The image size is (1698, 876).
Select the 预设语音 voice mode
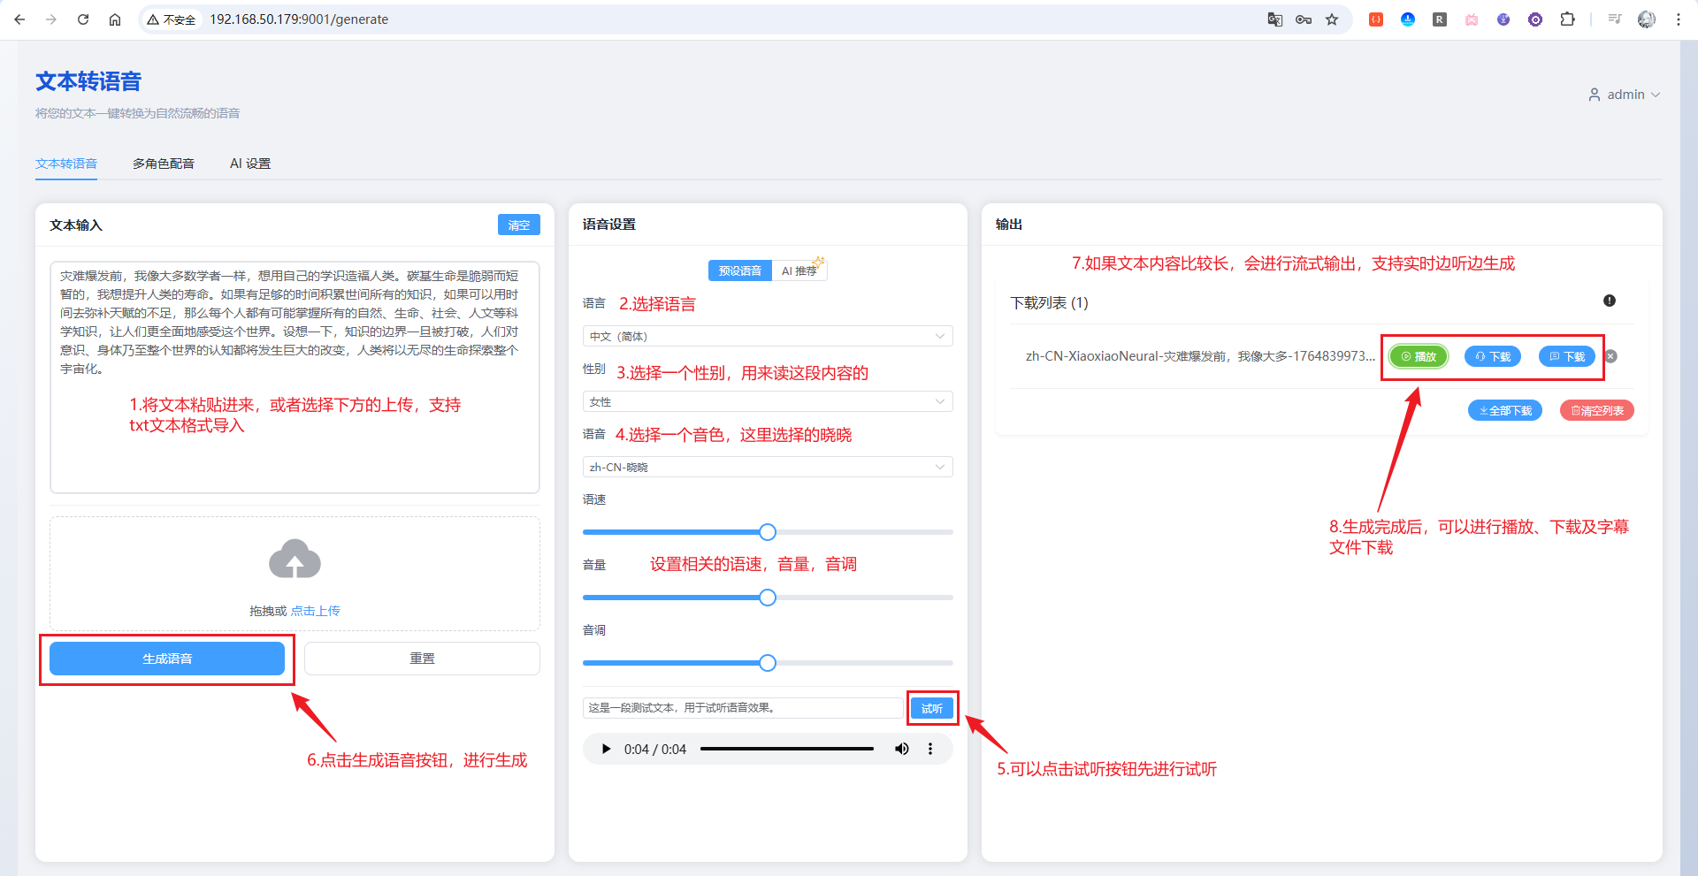(739, 270)
